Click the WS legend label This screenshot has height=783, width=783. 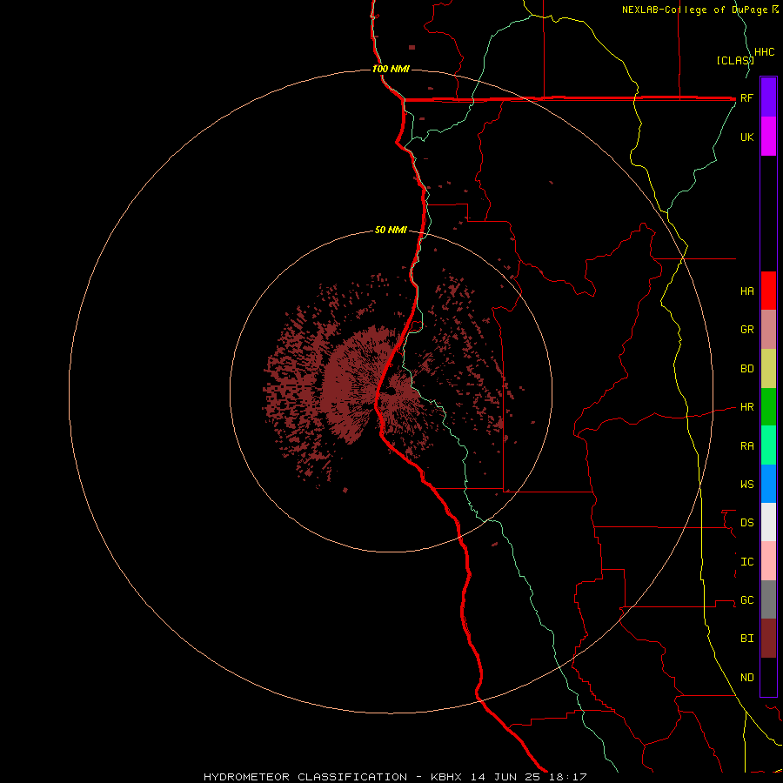[747, 485]
